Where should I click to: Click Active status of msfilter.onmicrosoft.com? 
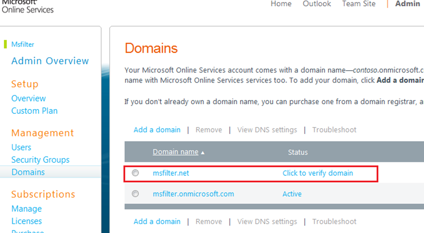292,194
